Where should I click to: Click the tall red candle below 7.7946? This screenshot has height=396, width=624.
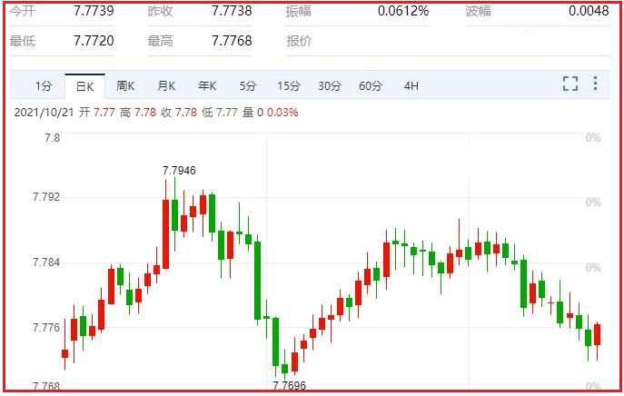(165, 234)
